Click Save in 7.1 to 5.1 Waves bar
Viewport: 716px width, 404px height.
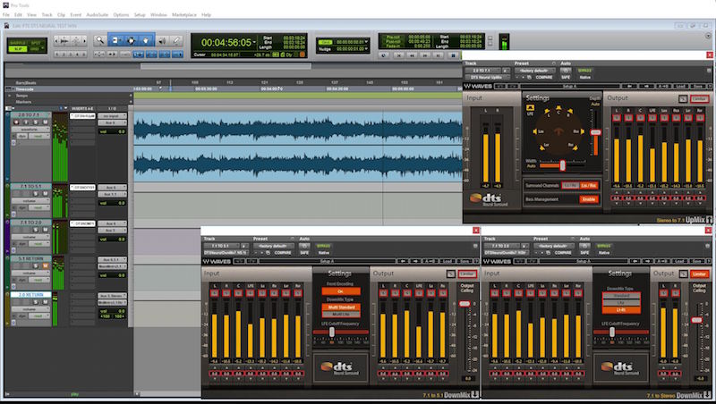click(x=465, y=261)
